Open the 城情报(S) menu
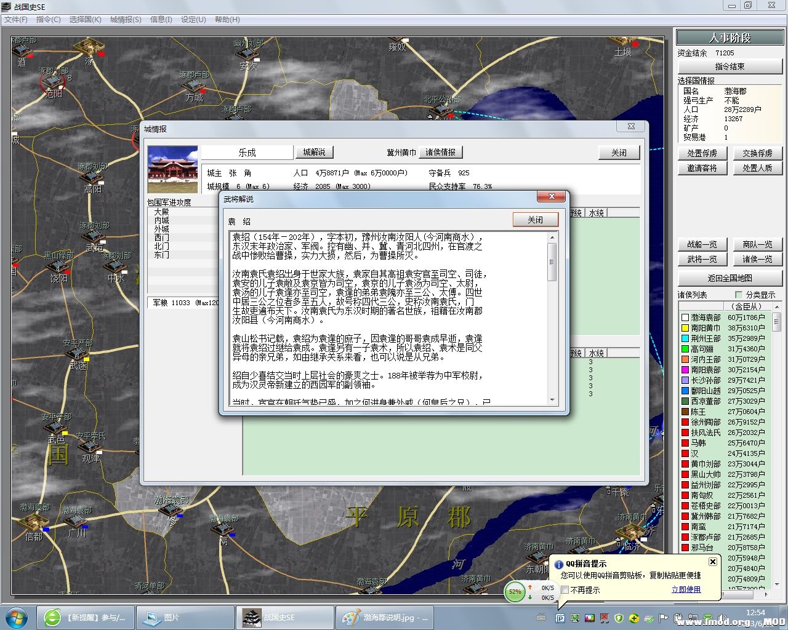This screenshot has width=788, height=630. pos(126,20)
